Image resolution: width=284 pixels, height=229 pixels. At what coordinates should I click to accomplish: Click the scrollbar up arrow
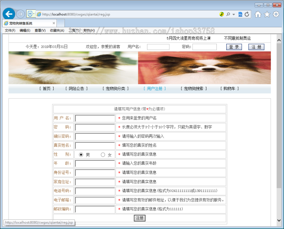coord(279,40)
